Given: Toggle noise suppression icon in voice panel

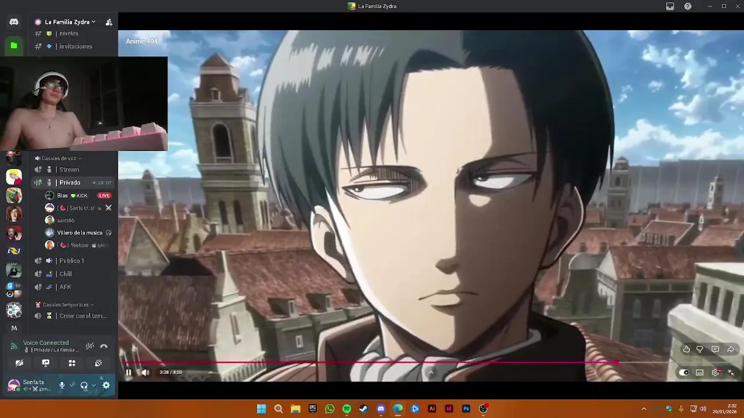Looking at the screenshot, I should coord(90,346).
